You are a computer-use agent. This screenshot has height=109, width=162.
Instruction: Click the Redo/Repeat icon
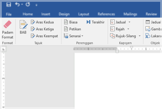click(28, 5)
